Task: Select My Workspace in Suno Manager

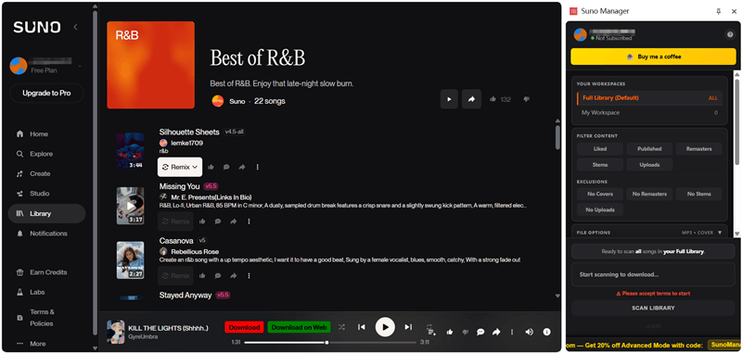Action: click(x=649, y=113)
